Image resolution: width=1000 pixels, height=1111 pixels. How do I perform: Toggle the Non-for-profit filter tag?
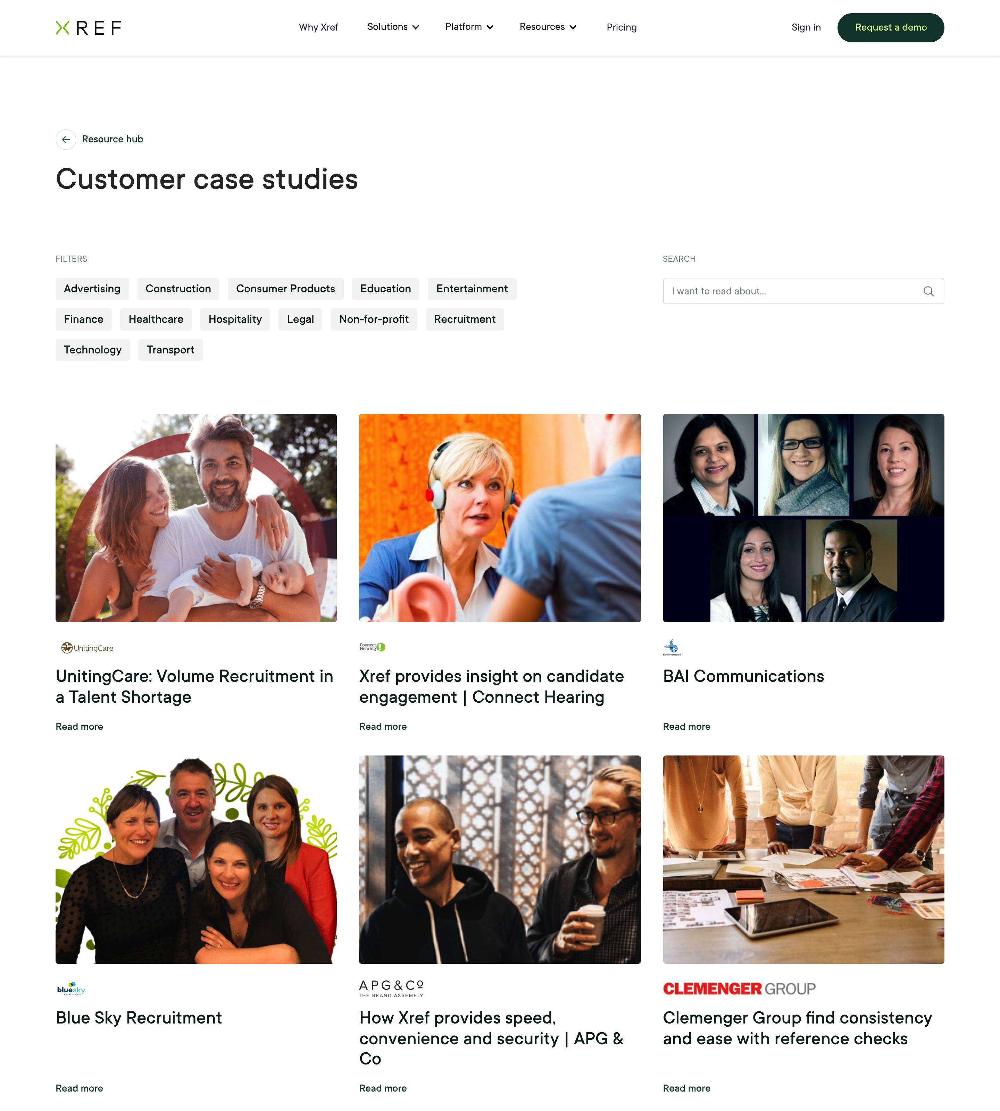click(x=374, y=319)
